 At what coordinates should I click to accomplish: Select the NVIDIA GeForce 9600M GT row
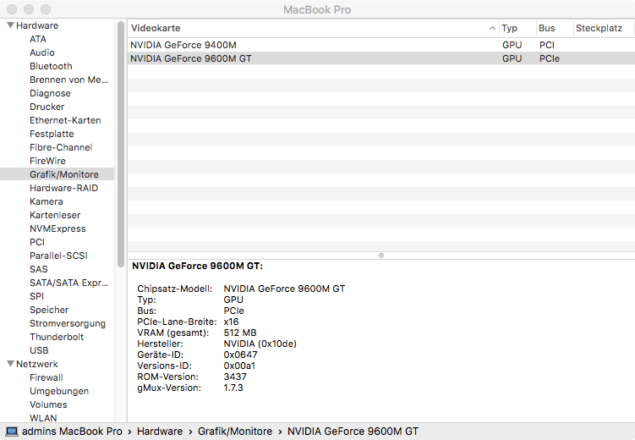381,58
